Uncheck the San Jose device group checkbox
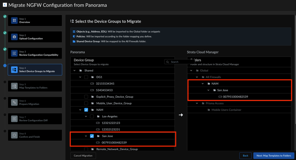This screenshot has height=160, width=296. pyautogui.click(x=92, y=136)
